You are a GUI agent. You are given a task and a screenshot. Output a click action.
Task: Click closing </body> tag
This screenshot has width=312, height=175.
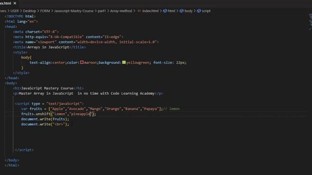12,160
